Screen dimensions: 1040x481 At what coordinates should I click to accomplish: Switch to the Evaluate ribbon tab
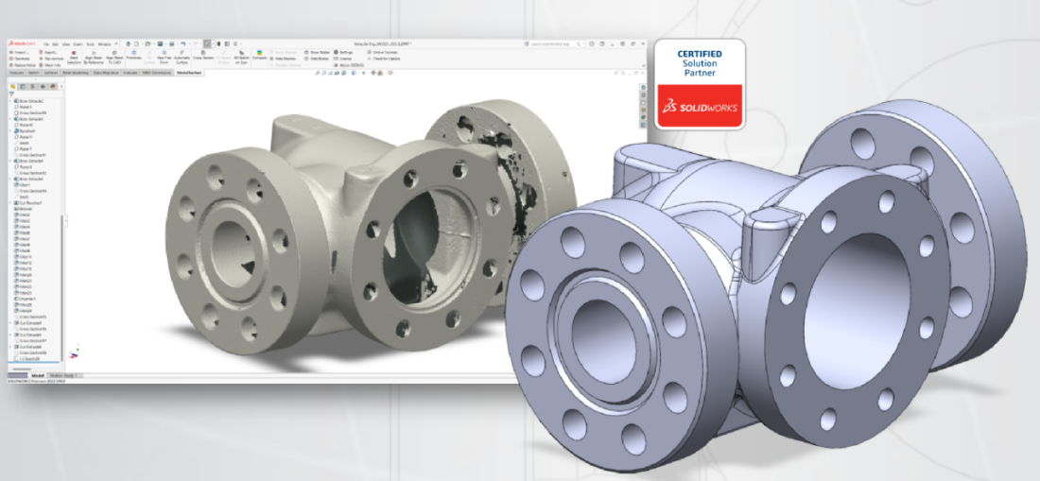(x=130, y=72)
